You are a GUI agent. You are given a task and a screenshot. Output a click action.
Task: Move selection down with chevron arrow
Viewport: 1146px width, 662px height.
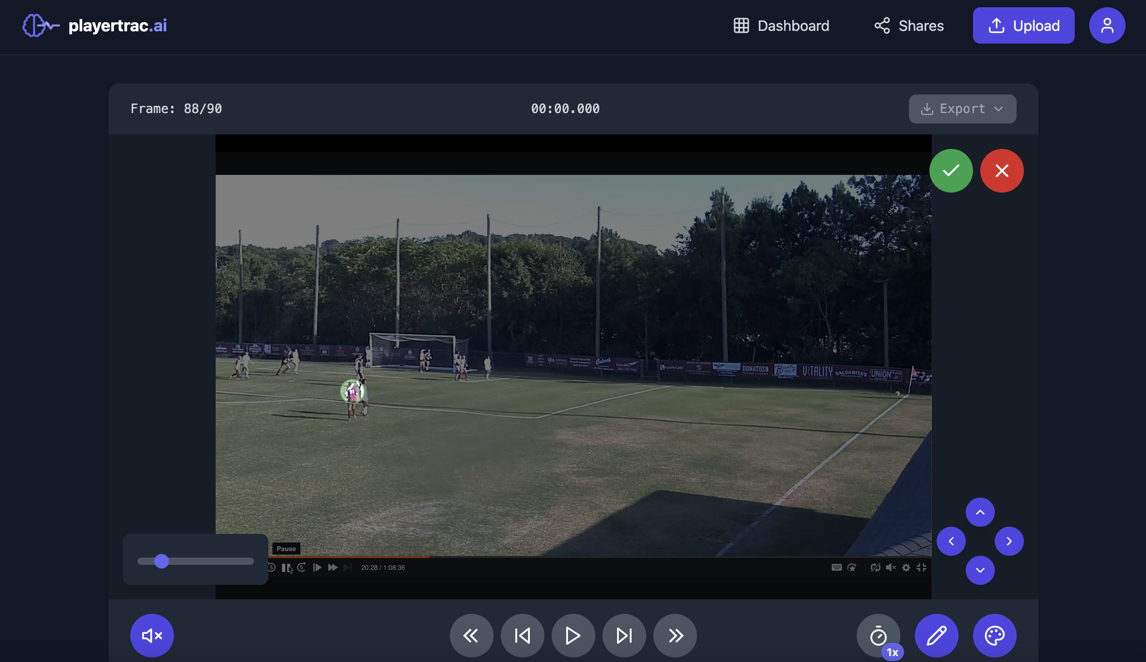pyautogui.click(x=980, y=570)
